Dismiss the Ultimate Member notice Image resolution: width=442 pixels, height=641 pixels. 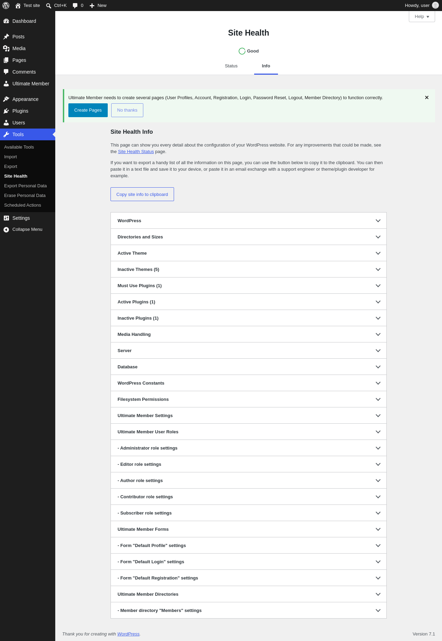(427, 97)
